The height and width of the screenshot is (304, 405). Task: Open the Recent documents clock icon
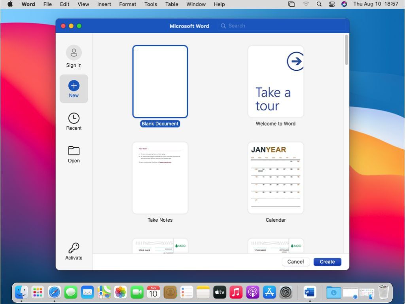tap(74, 118)
